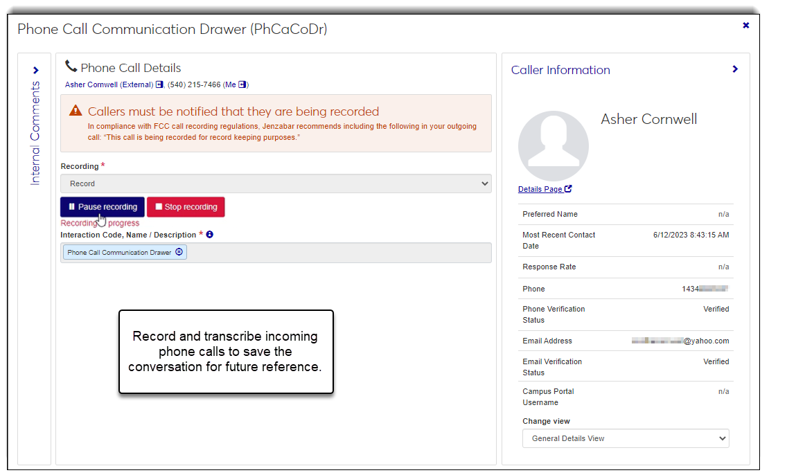The width and height of the screenshot is (796, 475).
Task: Stop the call recording
Action: click(186, 207)
